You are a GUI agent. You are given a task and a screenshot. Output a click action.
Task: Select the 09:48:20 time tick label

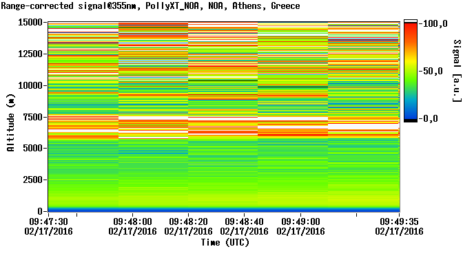[188, 221]
